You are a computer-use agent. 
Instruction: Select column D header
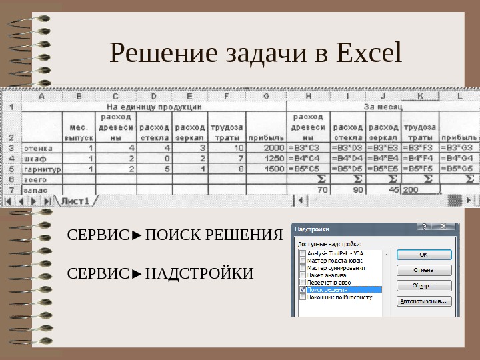tap(154, 96)
